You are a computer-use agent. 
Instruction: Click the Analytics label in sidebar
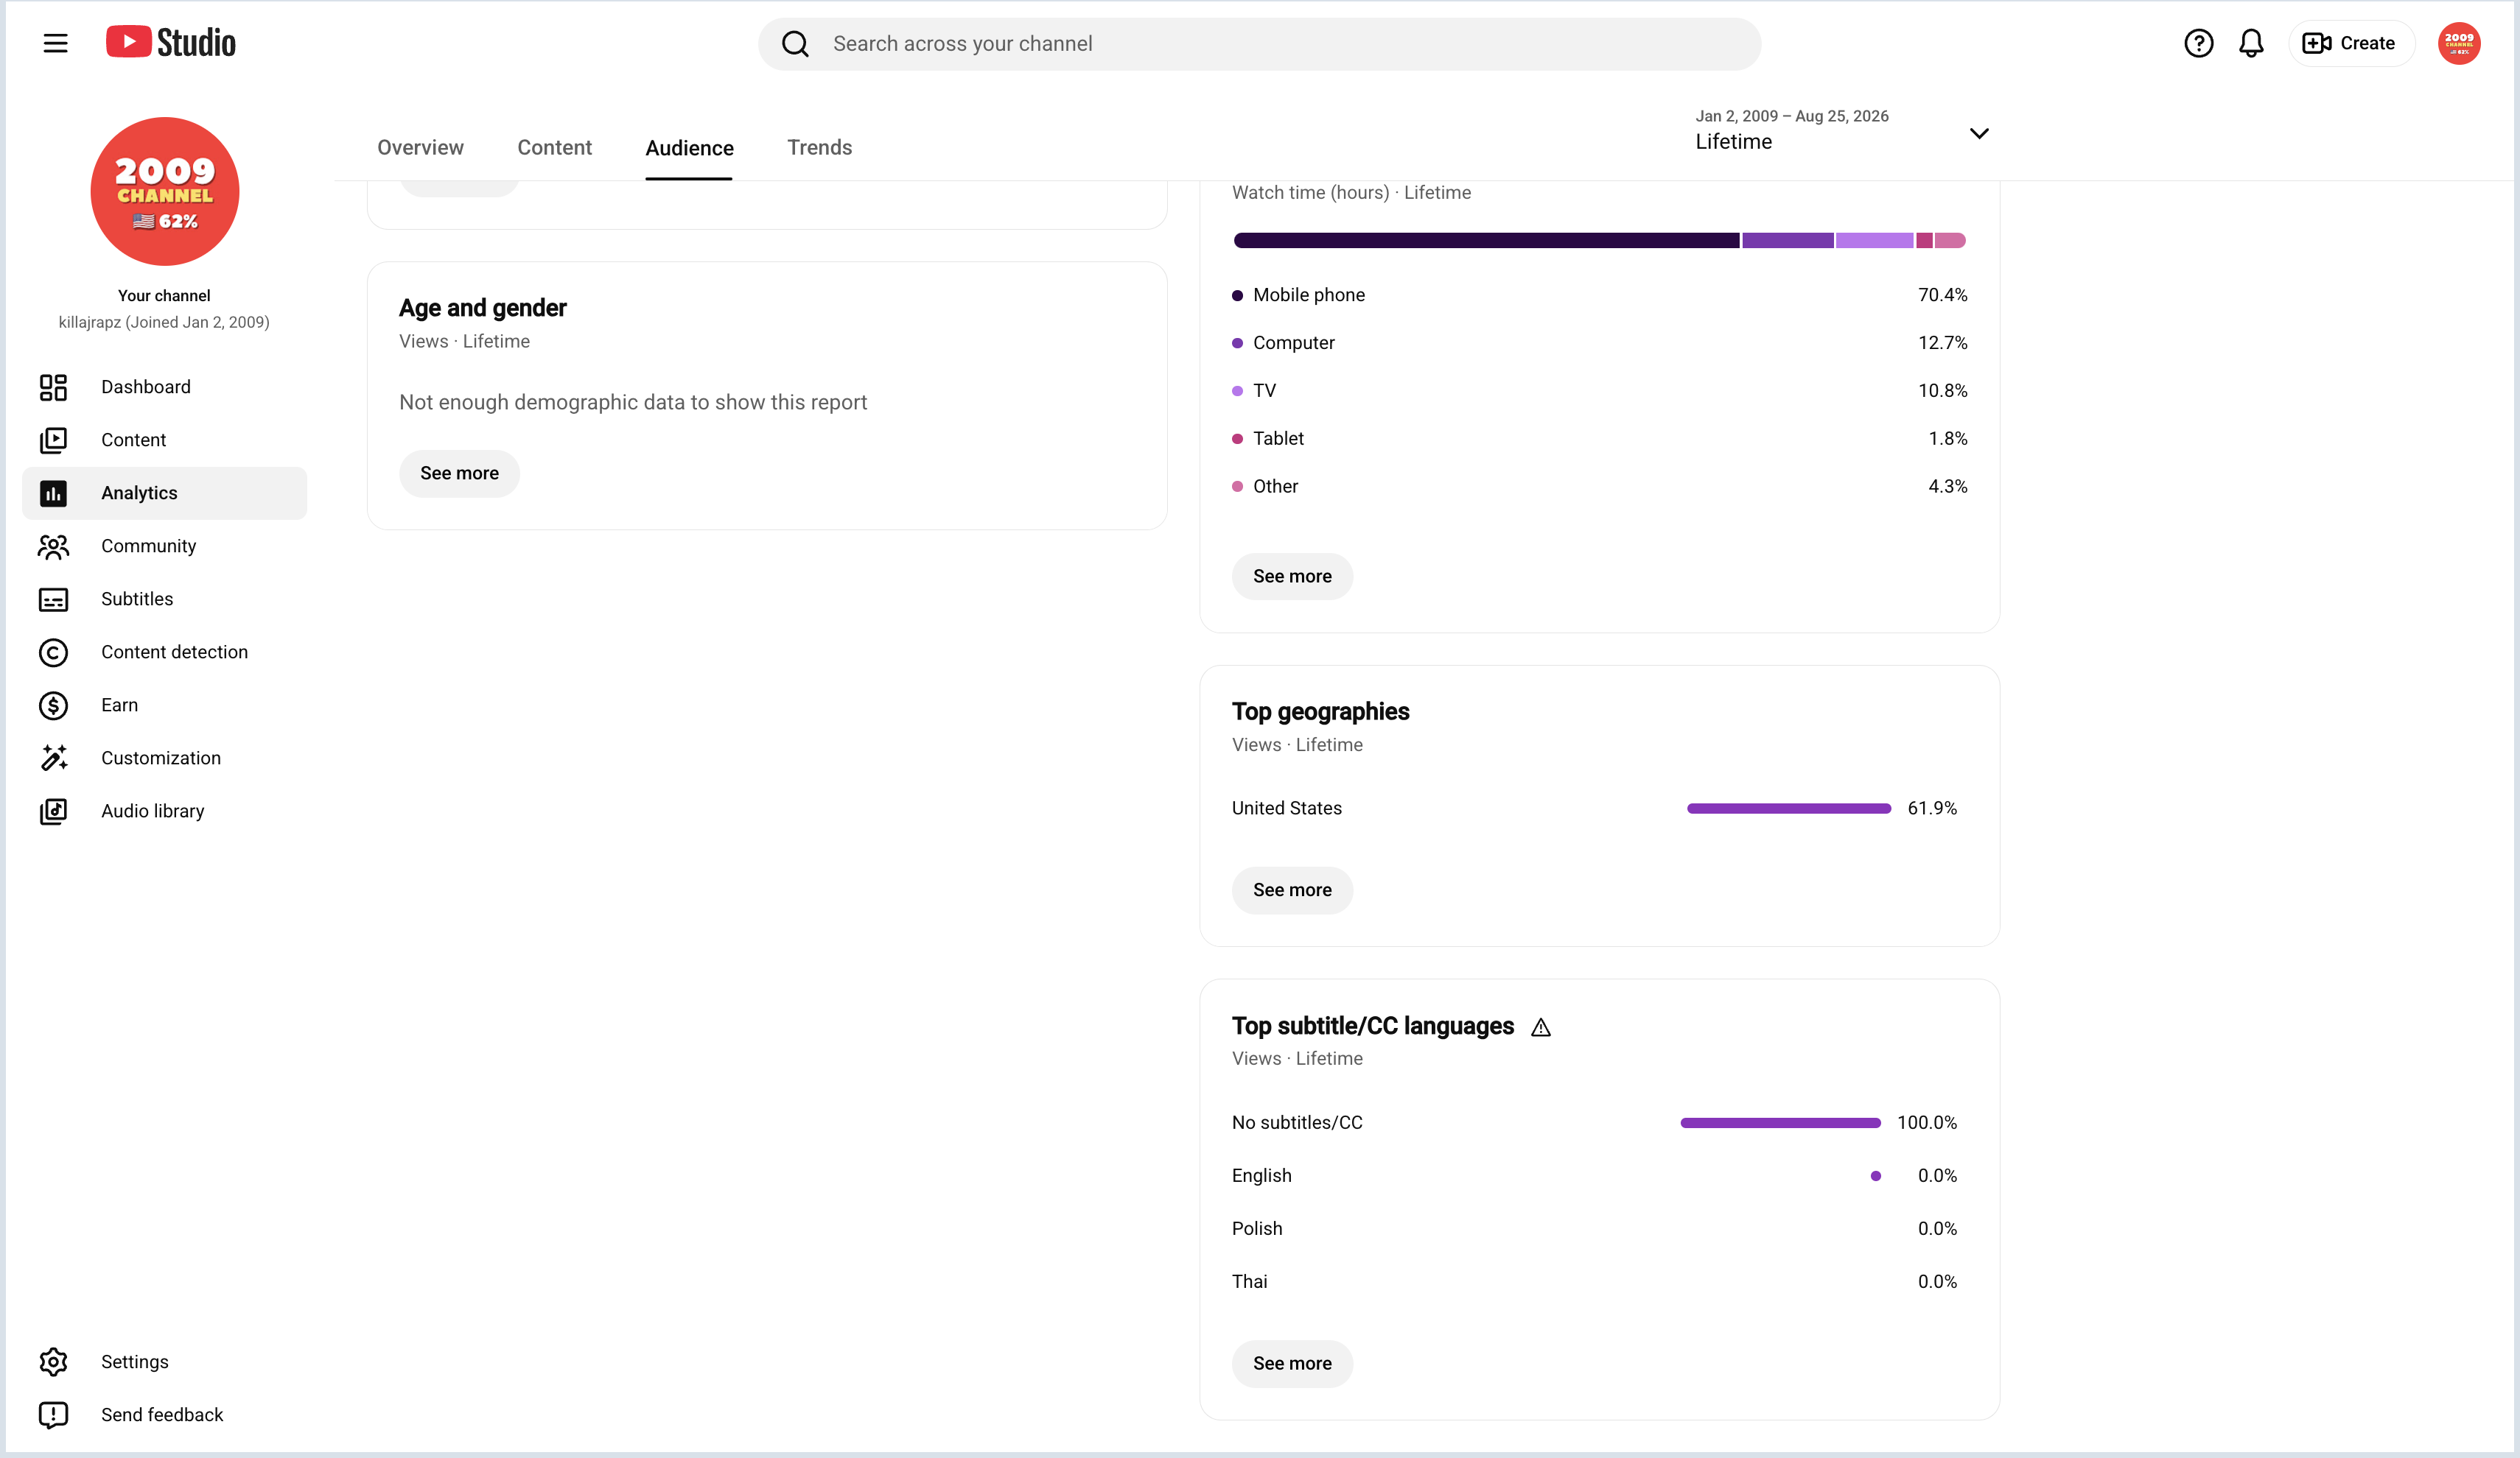139,493
